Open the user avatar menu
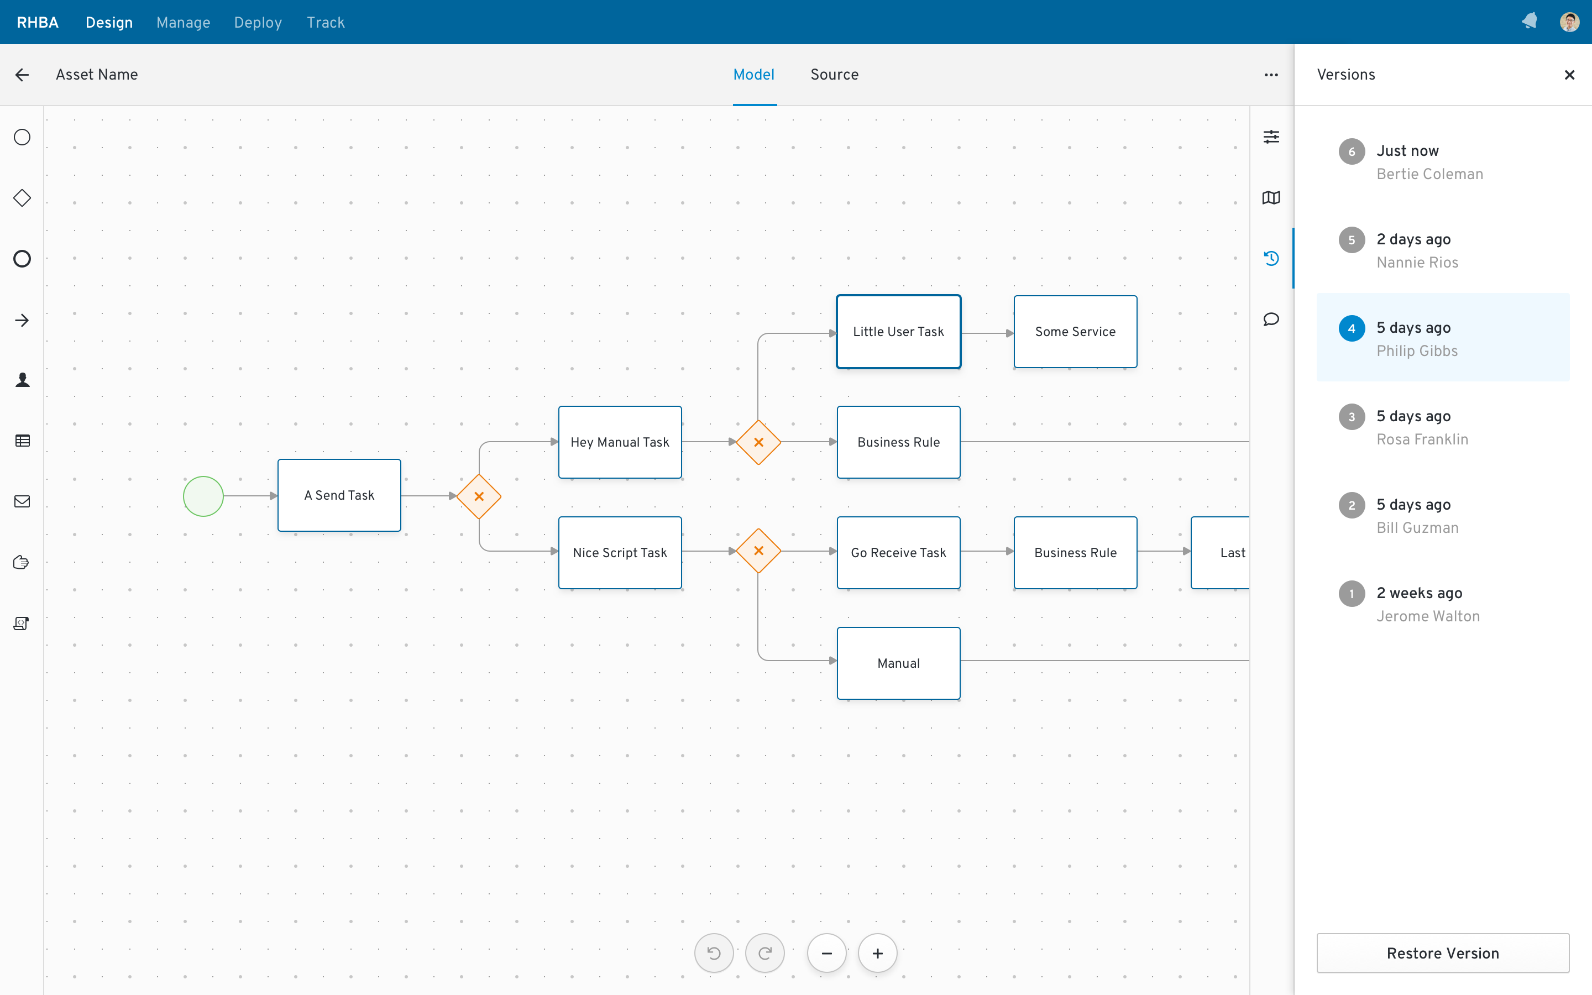This screenshot has height=995, width=1592. click(x=1569, y=22)
